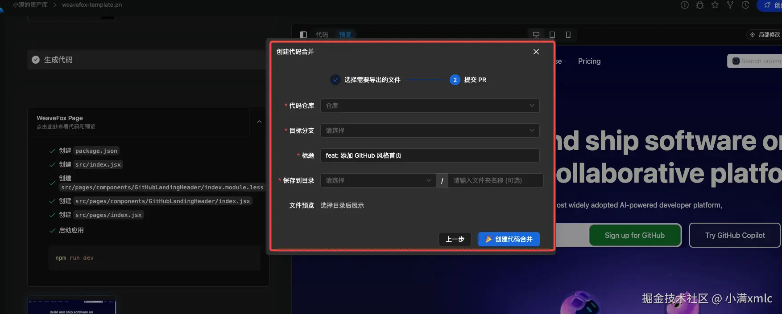The image size is (782, 314).
Task: Open the info icon in top toolbar
Action: tap(685, 5)
